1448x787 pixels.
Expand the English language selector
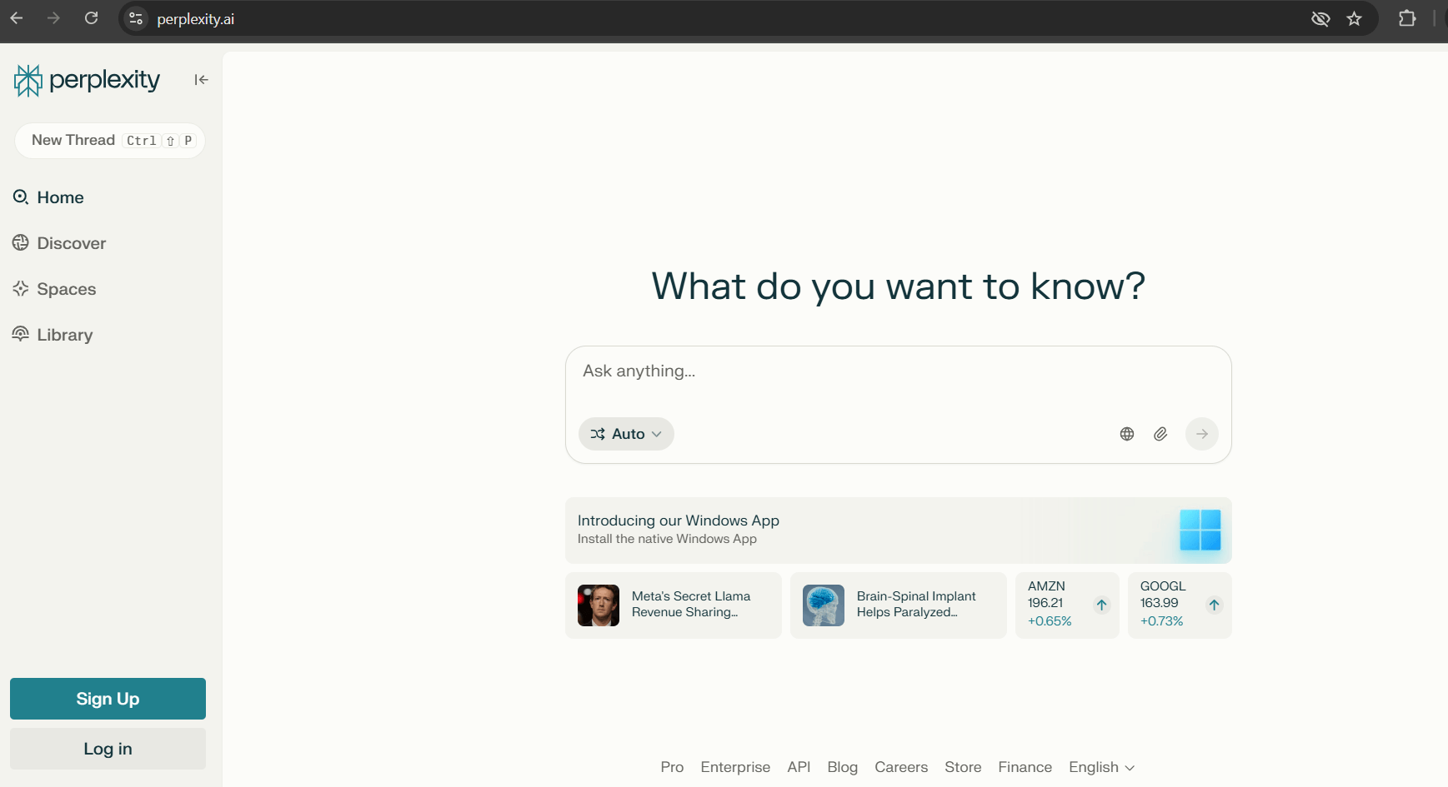[x=1101, y=767]
